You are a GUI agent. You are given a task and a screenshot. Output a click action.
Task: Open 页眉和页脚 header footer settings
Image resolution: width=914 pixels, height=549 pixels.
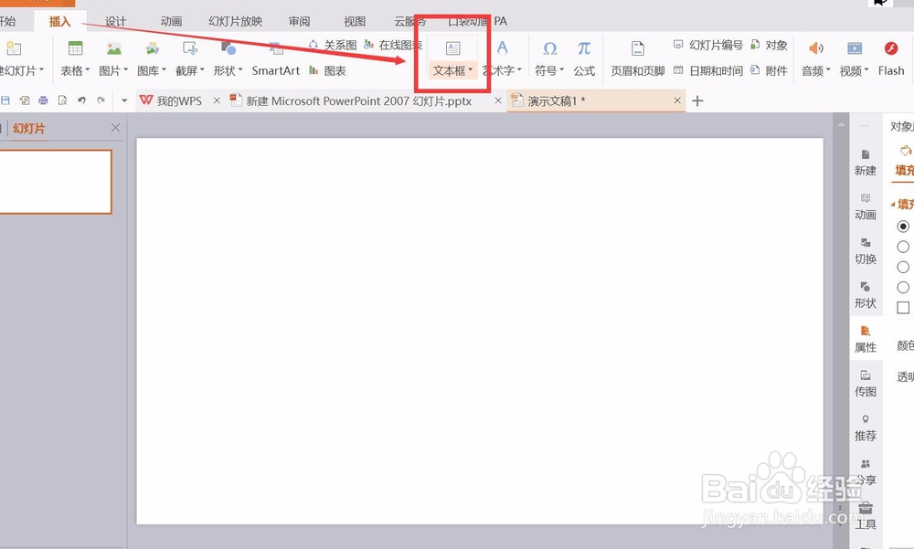pyautogui.click(x=637, y=58)
